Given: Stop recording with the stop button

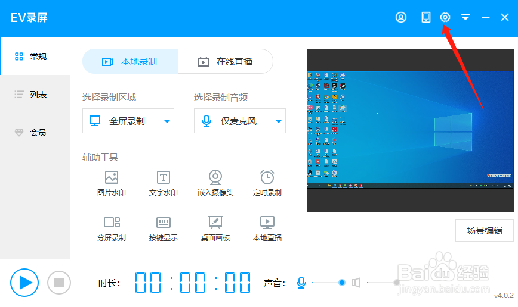Looking at the screenshot, I should (x=59, y=283).
